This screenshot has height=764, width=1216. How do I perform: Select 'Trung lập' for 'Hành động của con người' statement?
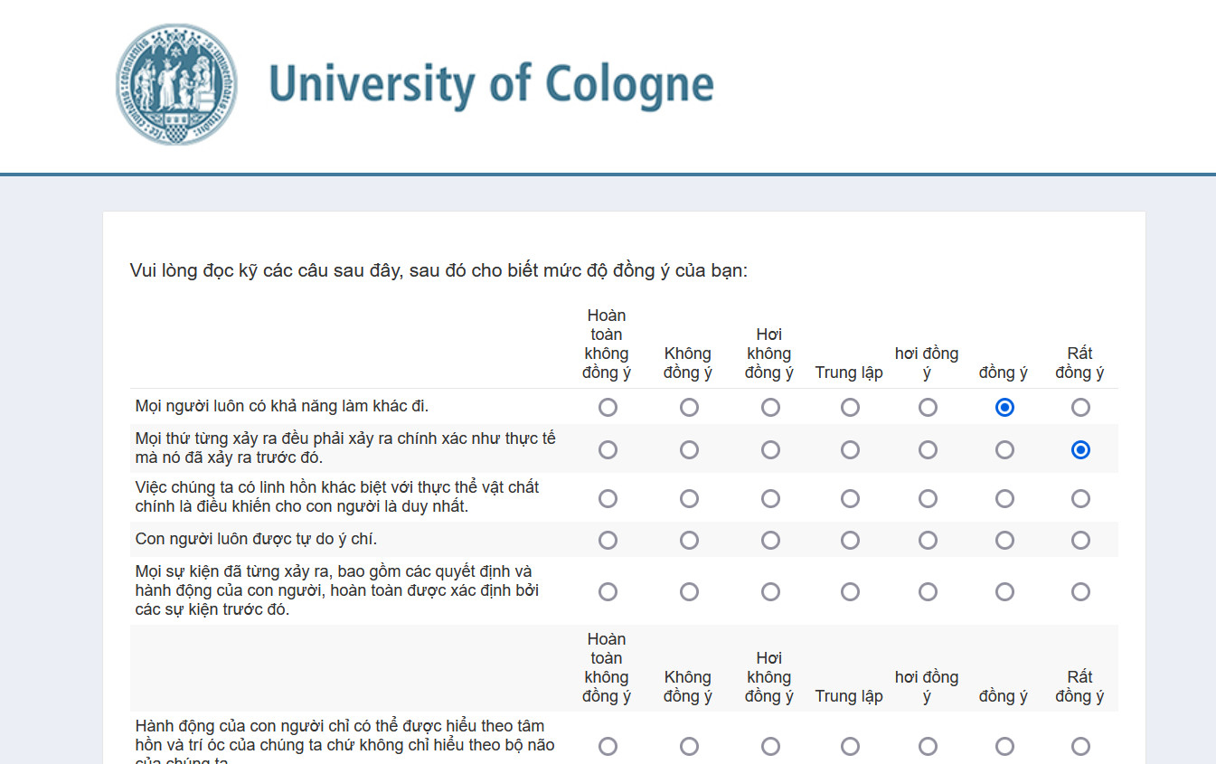[x=850, y=747]
